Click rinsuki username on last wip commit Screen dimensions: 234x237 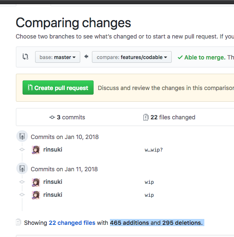[53, 195]
